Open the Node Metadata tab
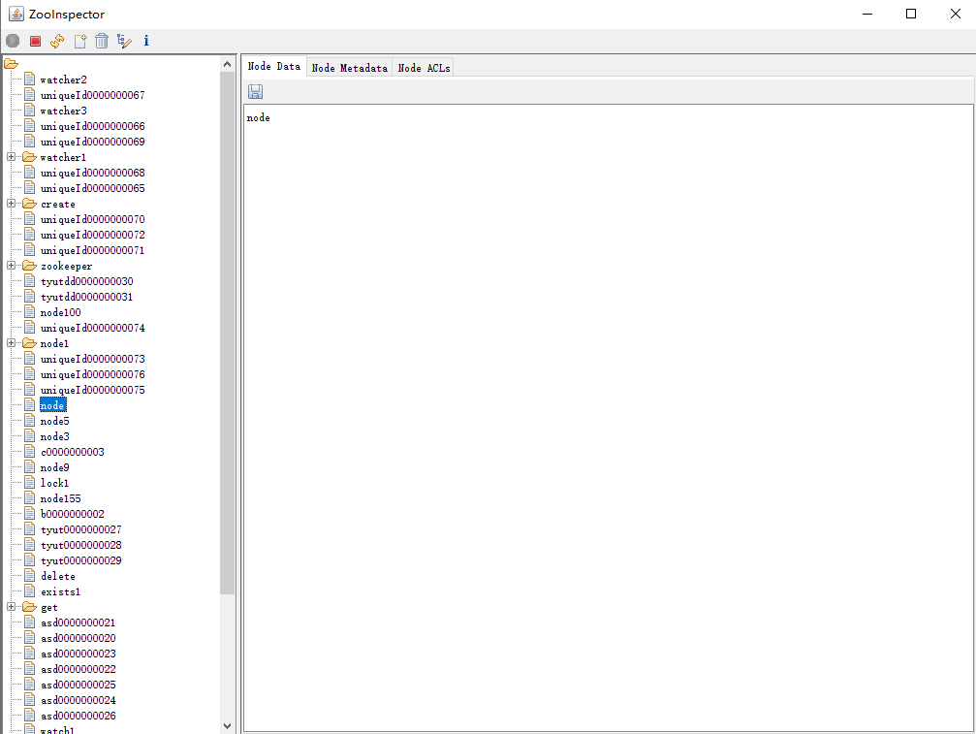Viewport: 976px width, 734px height. pyautogui.click(x=349, y=68)
